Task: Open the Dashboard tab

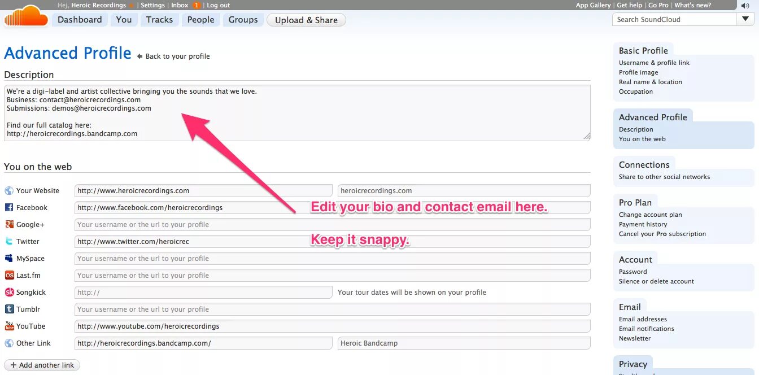Action: tap(80, 20)
